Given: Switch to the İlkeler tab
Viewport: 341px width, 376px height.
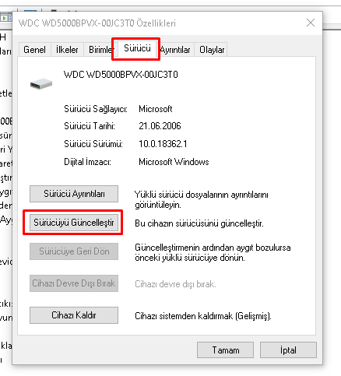Looking at the screenshot, I should pos(67,49).
